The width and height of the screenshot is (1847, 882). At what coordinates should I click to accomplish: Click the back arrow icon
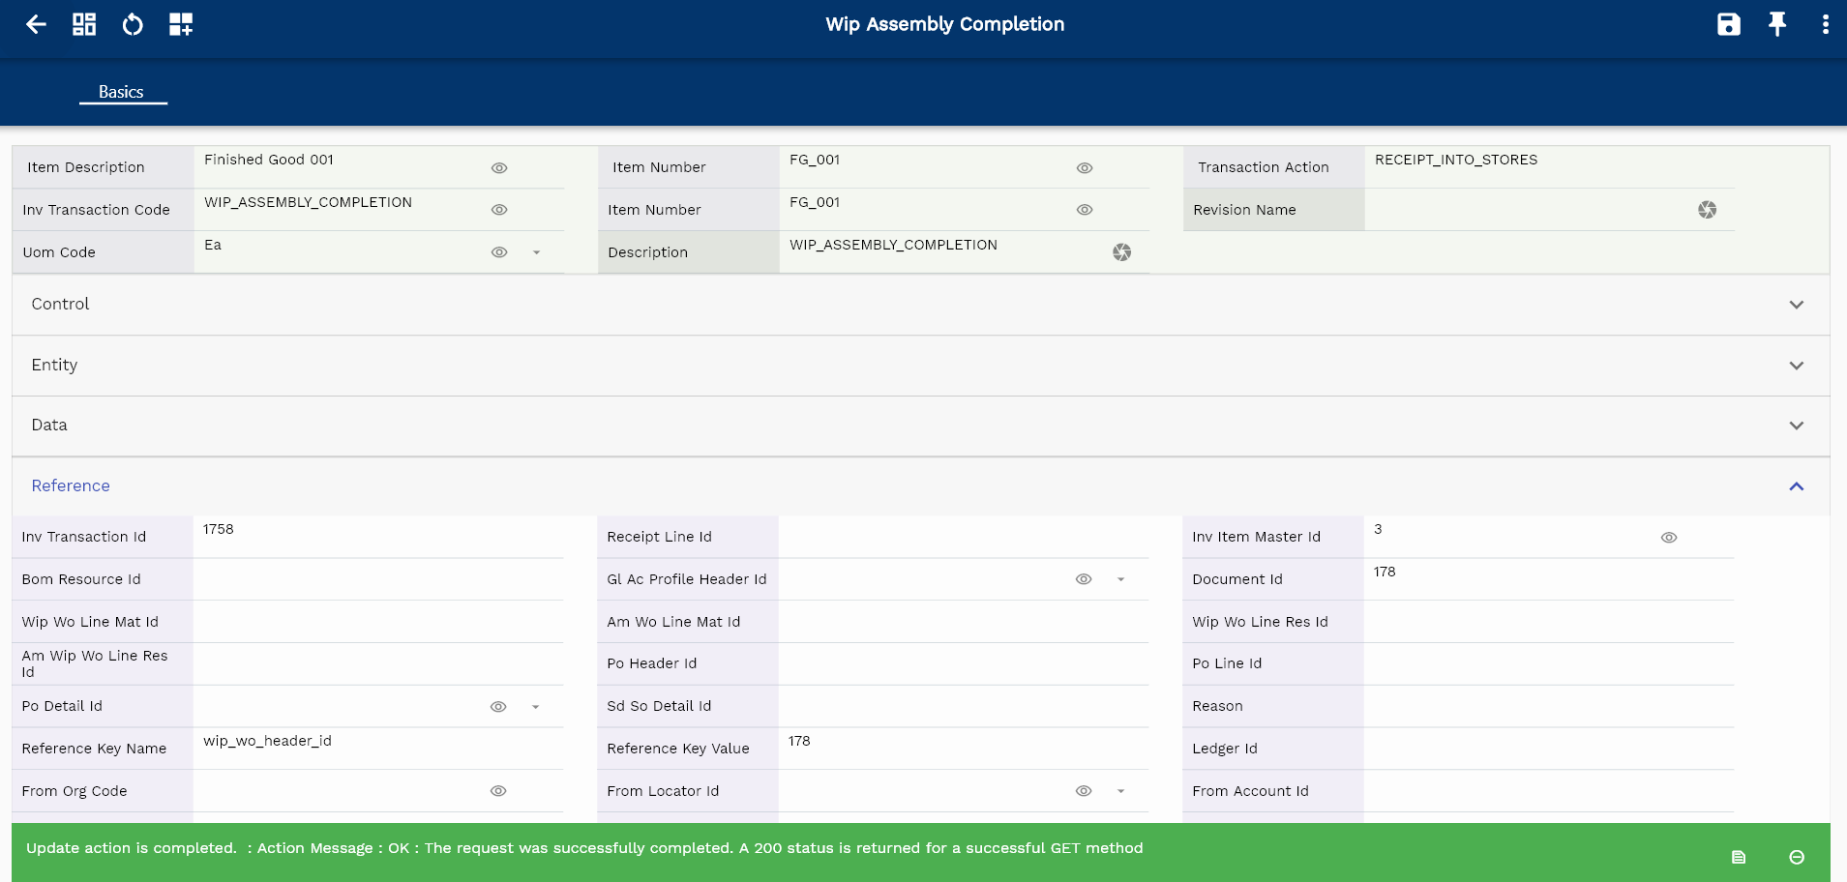(x=36, y=24)
